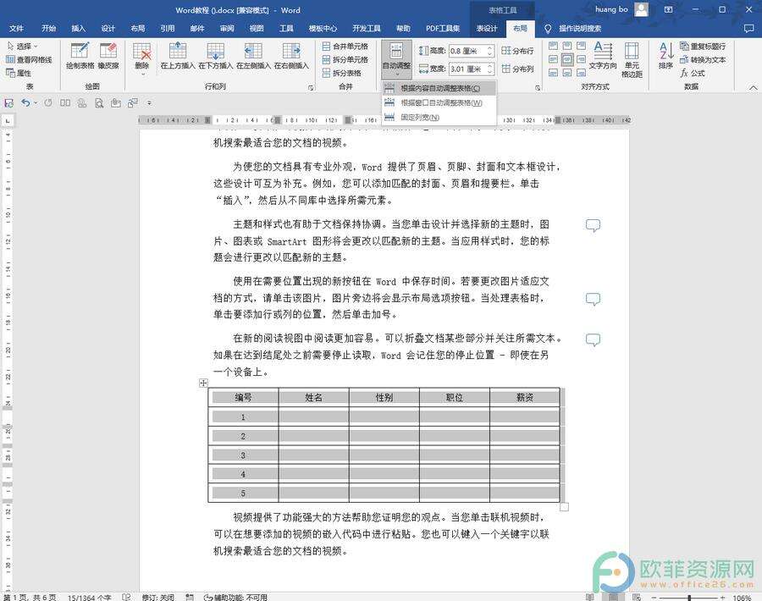Click 分布行 distribute rows
The image size is (762, 601).
click(x=517, y=51)
